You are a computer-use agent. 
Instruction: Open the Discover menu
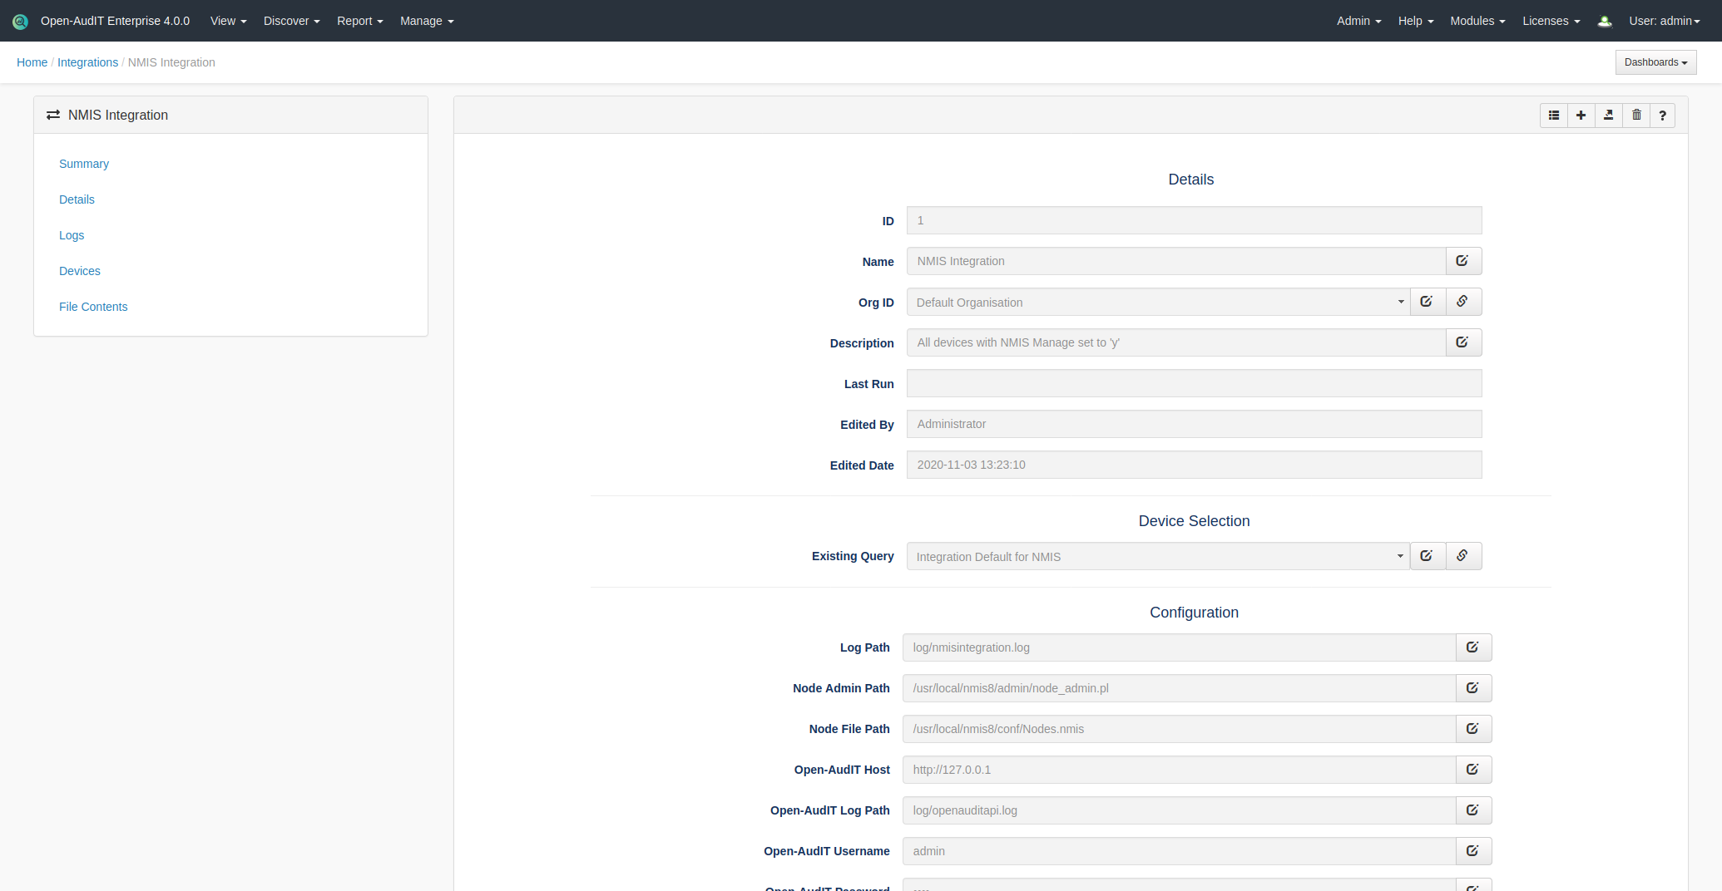290,21
